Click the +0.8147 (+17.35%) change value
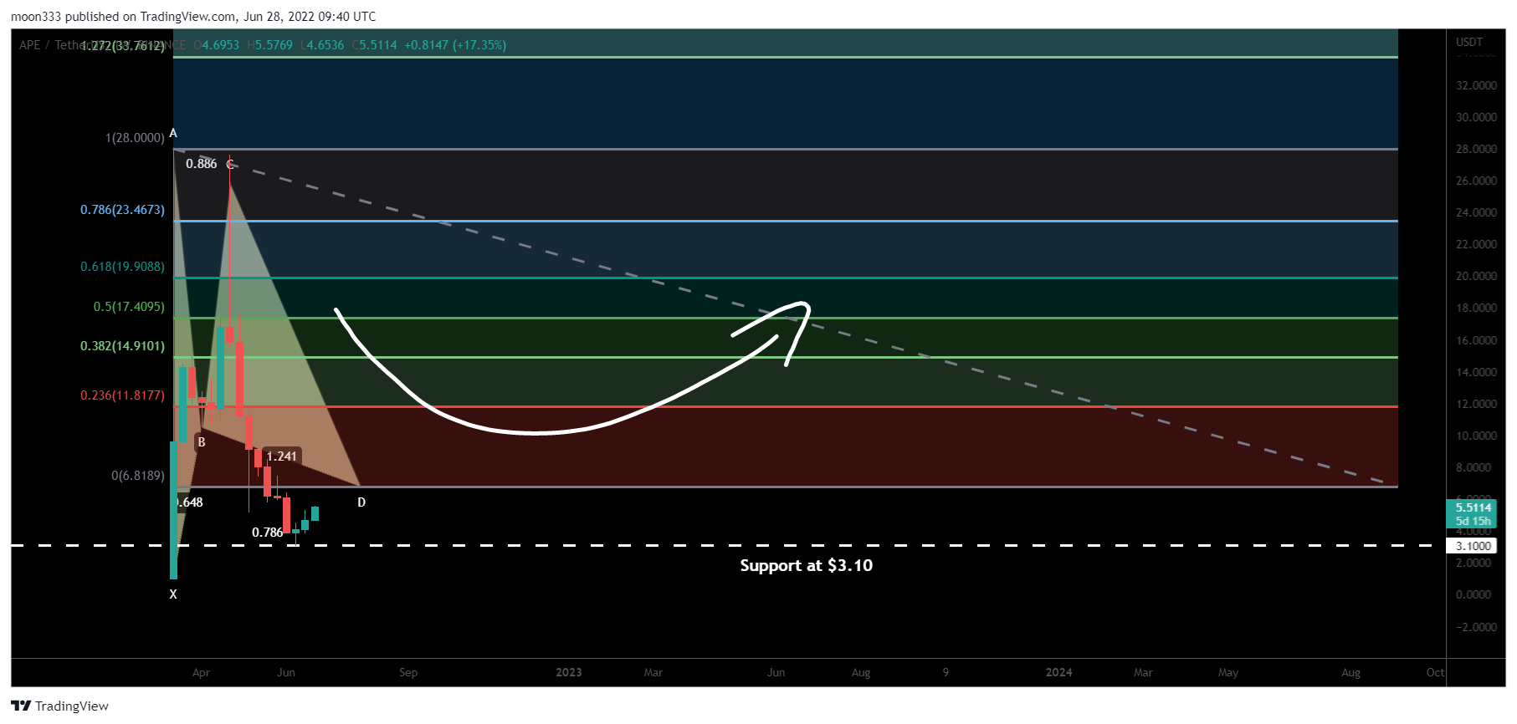The width and height of the screenshot is (1517, 724). pyautogui.click(x=455, y=45)
